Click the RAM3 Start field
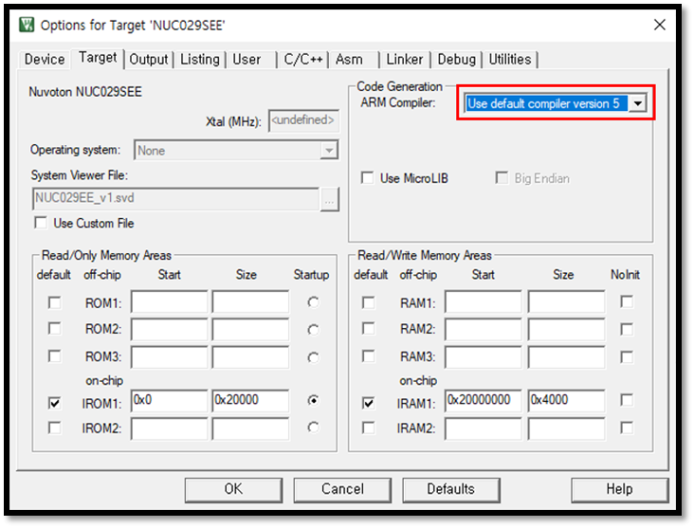The image size is (694, 528). (484, 357)
